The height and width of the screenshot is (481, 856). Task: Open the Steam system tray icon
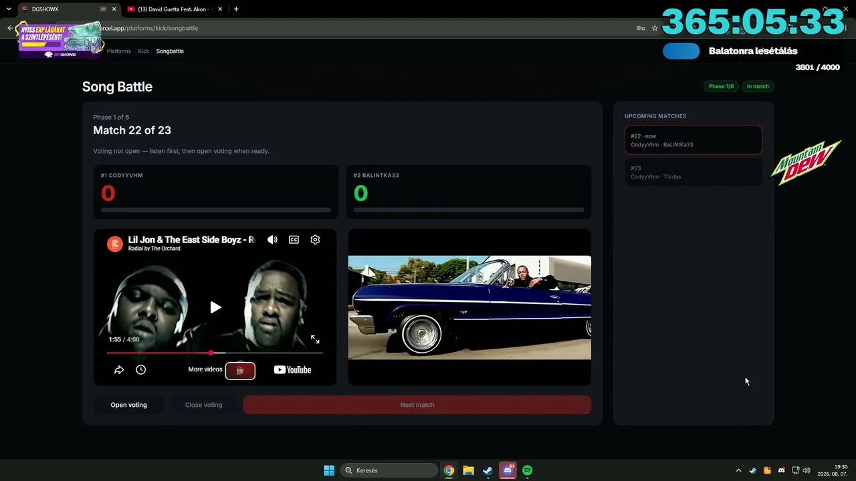(752, 470)
